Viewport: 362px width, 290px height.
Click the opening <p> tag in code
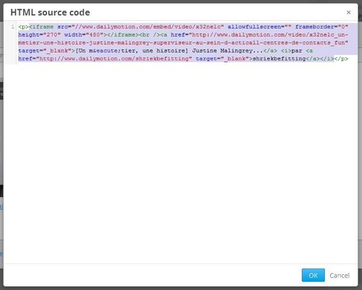coord(24,27)
